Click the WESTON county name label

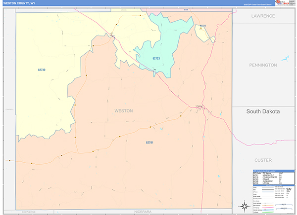(x=124, y=111)
